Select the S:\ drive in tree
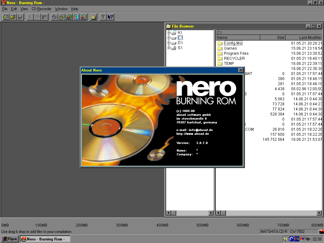Viewport: 324px width, 243px height. click(x=180, y=48)
